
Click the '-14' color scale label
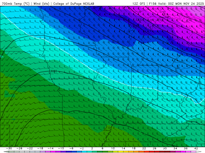coord(50,148)
